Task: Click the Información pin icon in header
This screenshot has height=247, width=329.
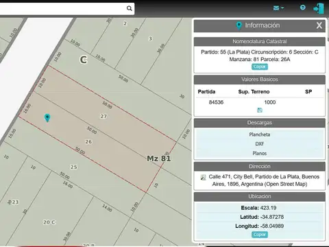Action: point(239,25)
